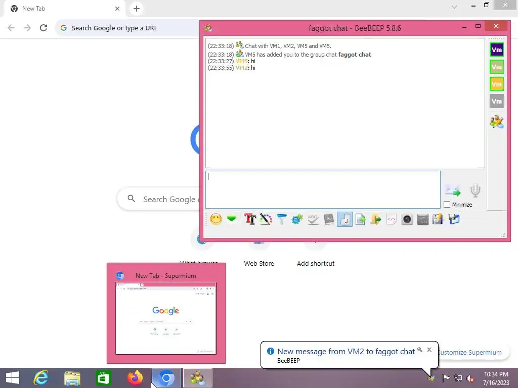Screen dimensions: 518x388
Task: Click the 'New message from VM2' notification text
Action: (346, 352)
